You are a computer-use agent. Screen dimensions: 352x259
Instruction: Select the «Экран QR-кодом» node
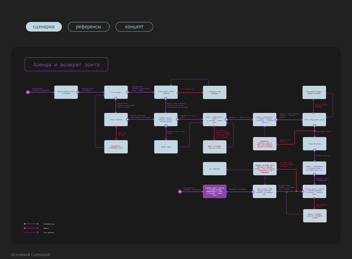(x=315, y=144)
